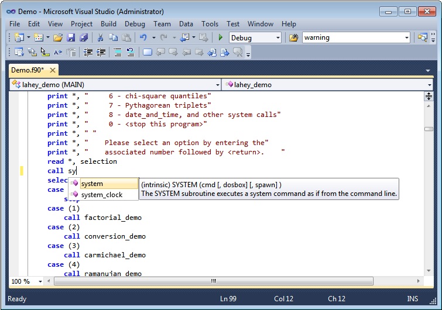
Task: Click the Solution Explorer search icon at toolbar end
Action: (422, 37)
